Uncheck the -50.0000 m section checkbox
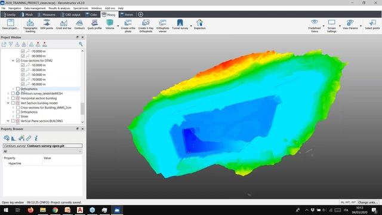 pos(23,75)
